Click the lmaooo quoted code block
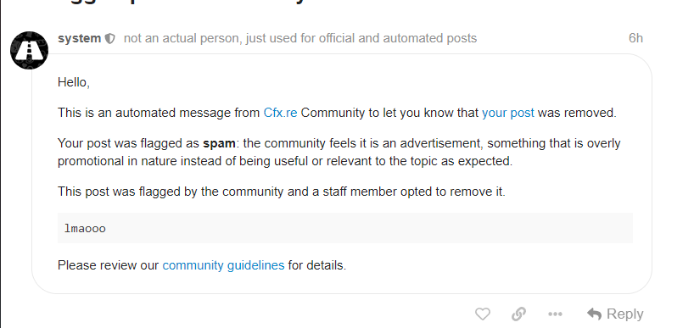 click(345, 228)
